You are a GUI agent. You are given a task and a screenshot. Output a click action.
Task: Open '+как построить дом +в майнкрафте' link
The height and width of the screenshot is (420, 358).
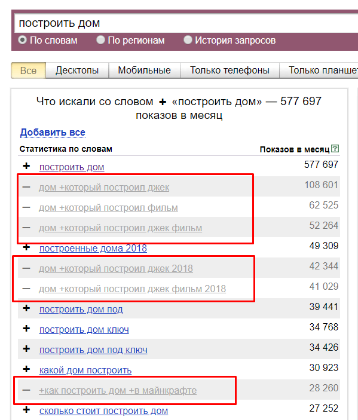118,391
